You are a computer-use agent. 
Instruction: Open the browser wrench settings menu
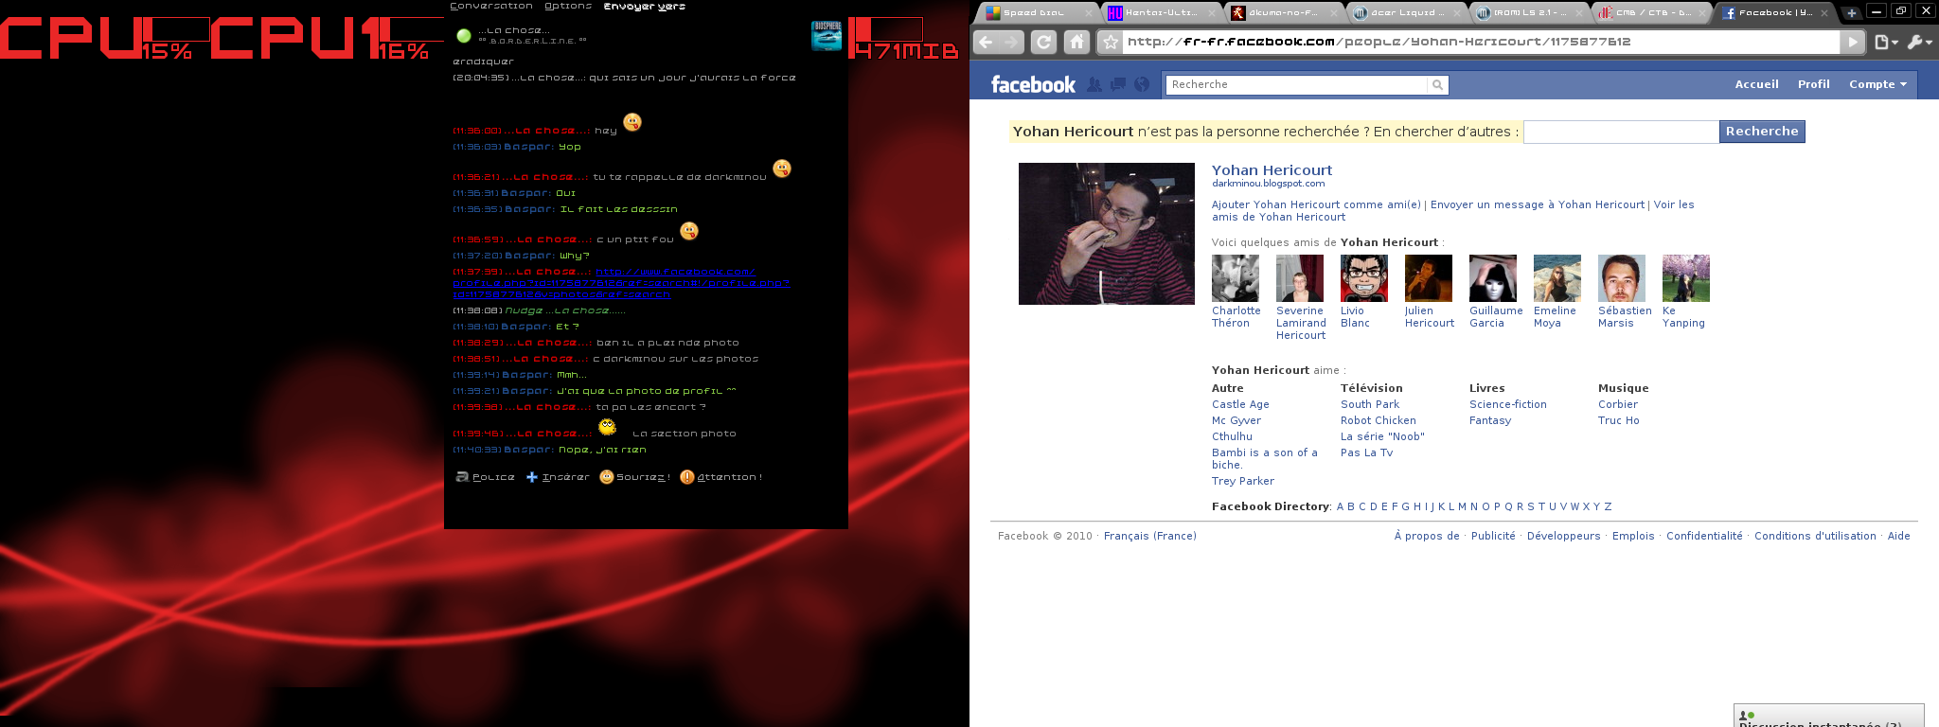(1920, 42)
